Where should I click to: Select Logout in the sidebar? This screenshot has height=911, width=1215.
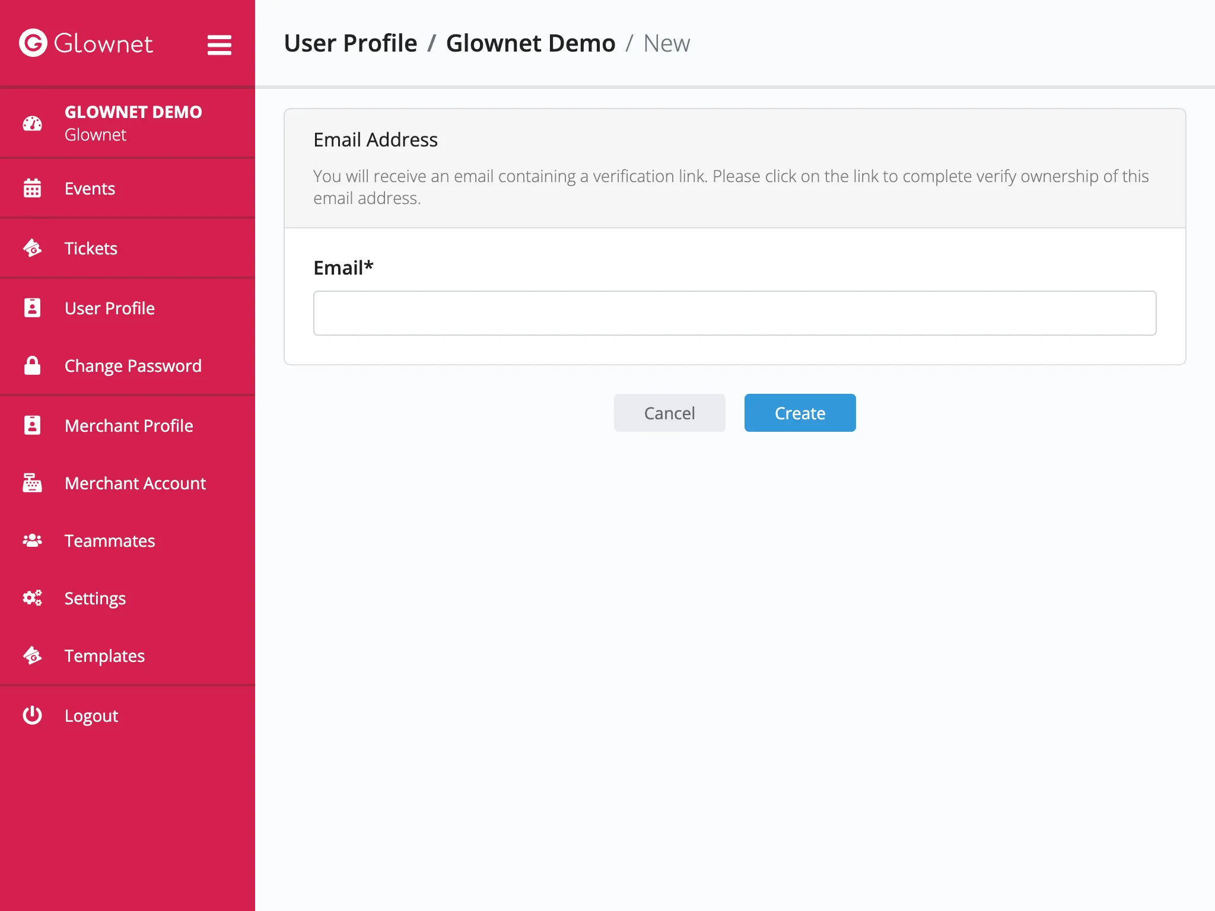point(128,716)
